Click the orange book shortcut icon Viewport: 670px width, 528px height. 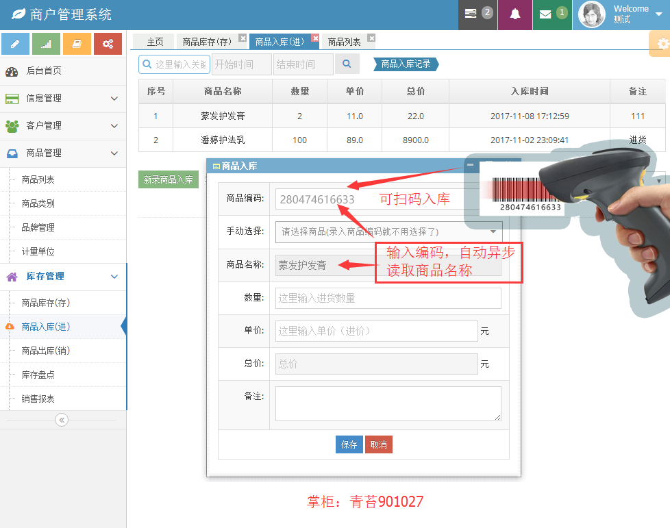(x=77, y=44)
